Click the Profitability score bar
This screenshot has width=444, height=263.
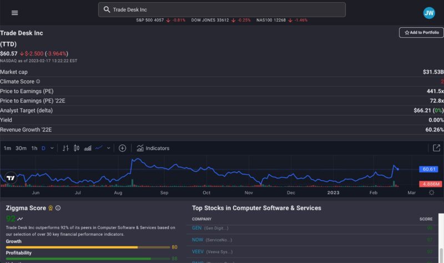[88, 259]
